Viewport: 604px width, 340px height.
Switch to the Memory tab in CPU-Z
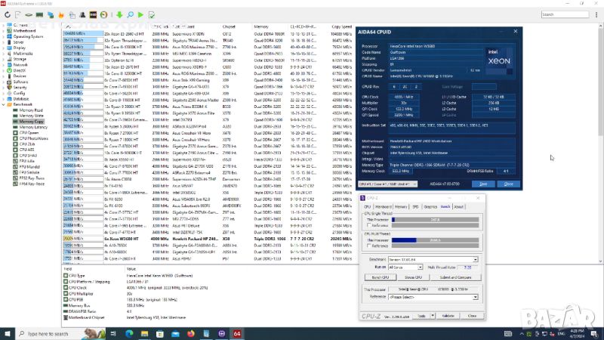coord(402,206)
